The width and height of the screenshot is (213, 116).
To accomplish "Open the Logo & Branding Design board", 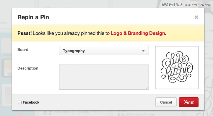I will point(138,33).
